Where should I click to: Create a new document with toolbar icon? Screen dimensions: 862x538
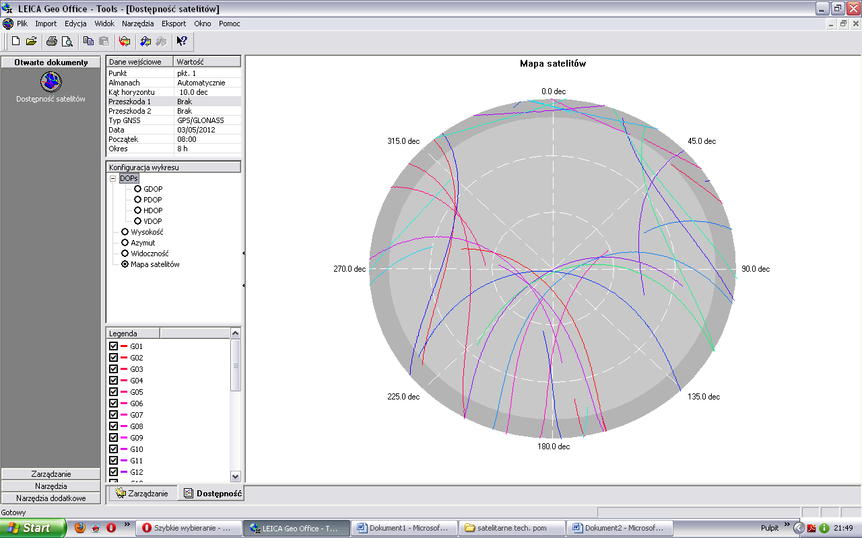(16, 41)
